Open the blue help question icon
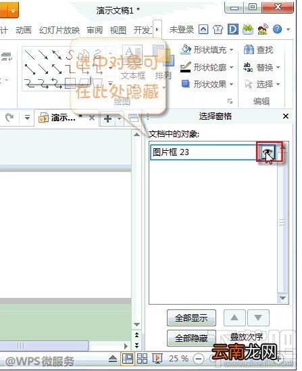Screen dimensions: 302x371 [x=277, y=29]
